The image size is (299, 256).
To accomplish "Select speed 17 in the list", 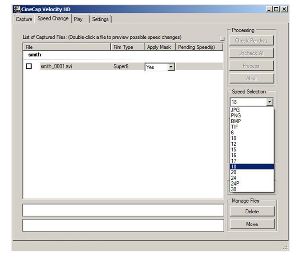I will coord(252,161).
